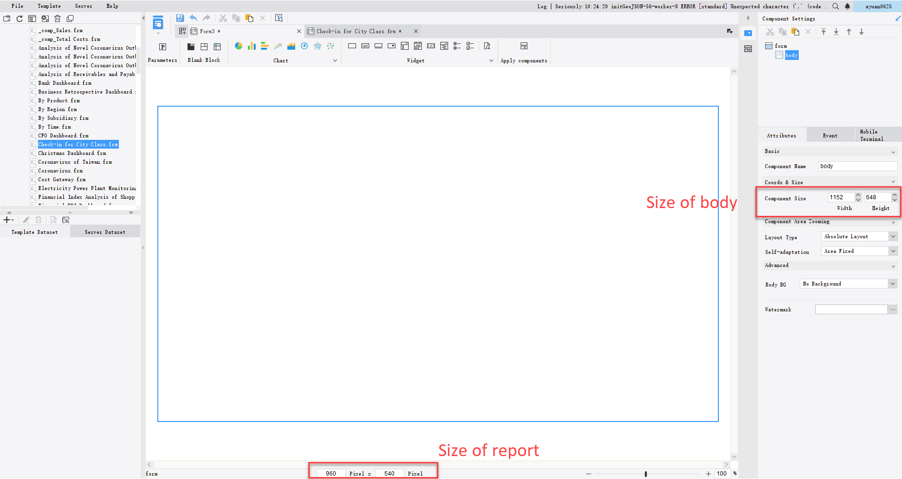Add a number widget
This screenshot has width=902, height=479.
(x=431, y=46)
